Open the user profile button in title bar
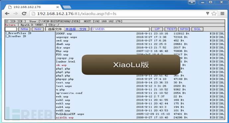This screenshot has height=123, width=229. 191,2
